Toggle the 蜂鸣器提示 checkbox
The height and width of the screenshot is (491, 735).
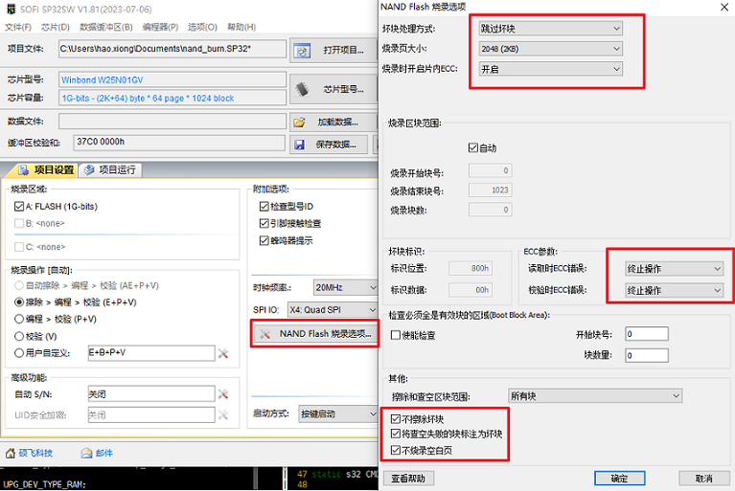coord(264,240)
